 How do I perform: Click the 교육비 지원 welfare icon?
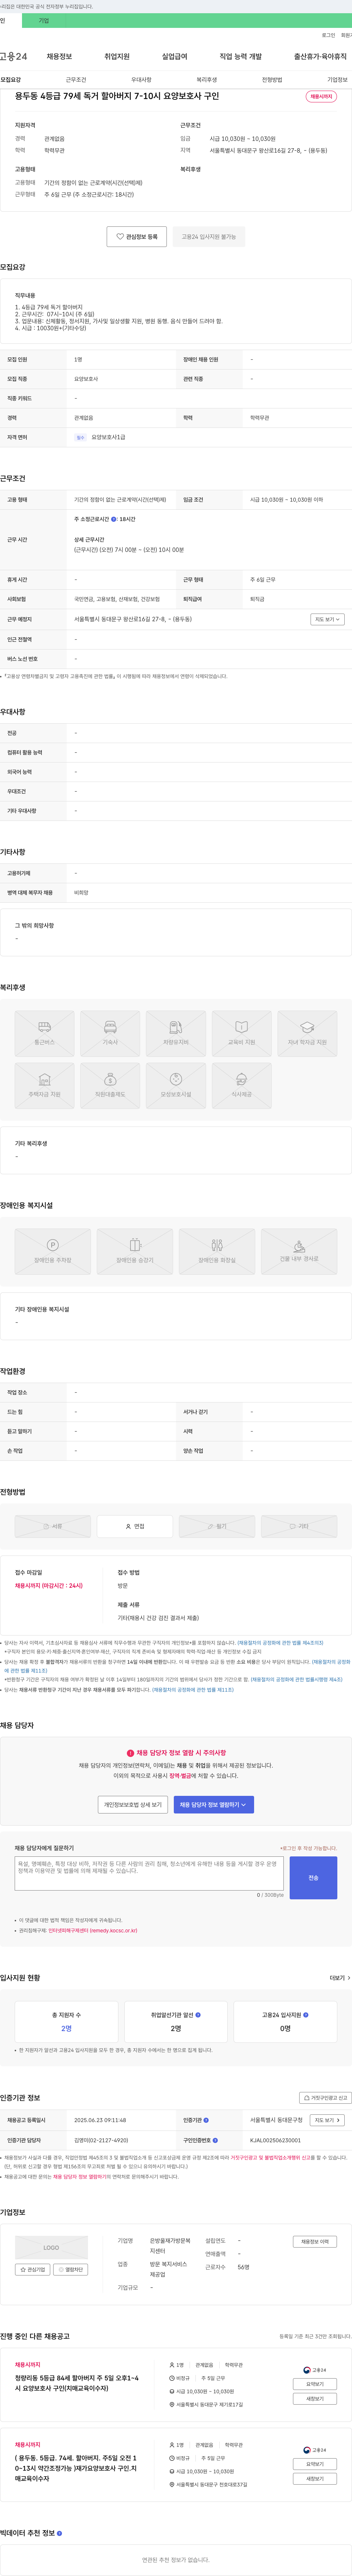click(241, 1034)
